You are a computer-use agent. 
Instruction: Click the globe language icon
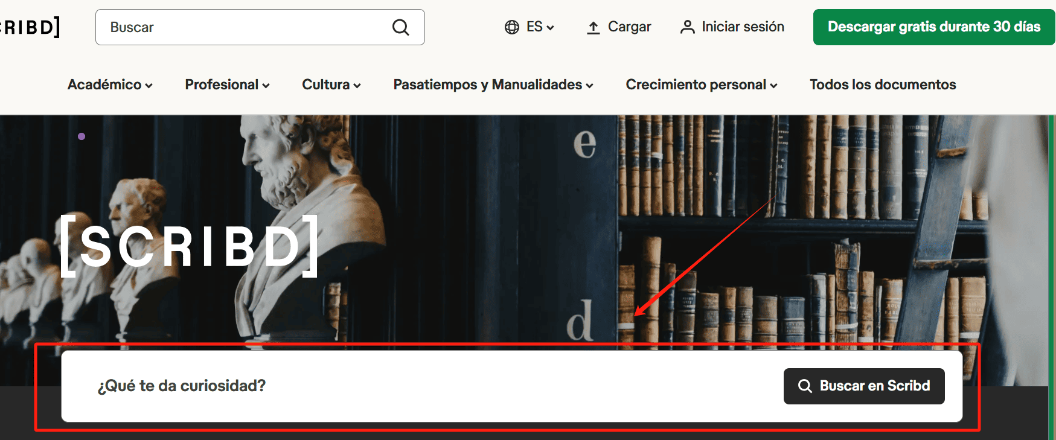click(512, 27)
